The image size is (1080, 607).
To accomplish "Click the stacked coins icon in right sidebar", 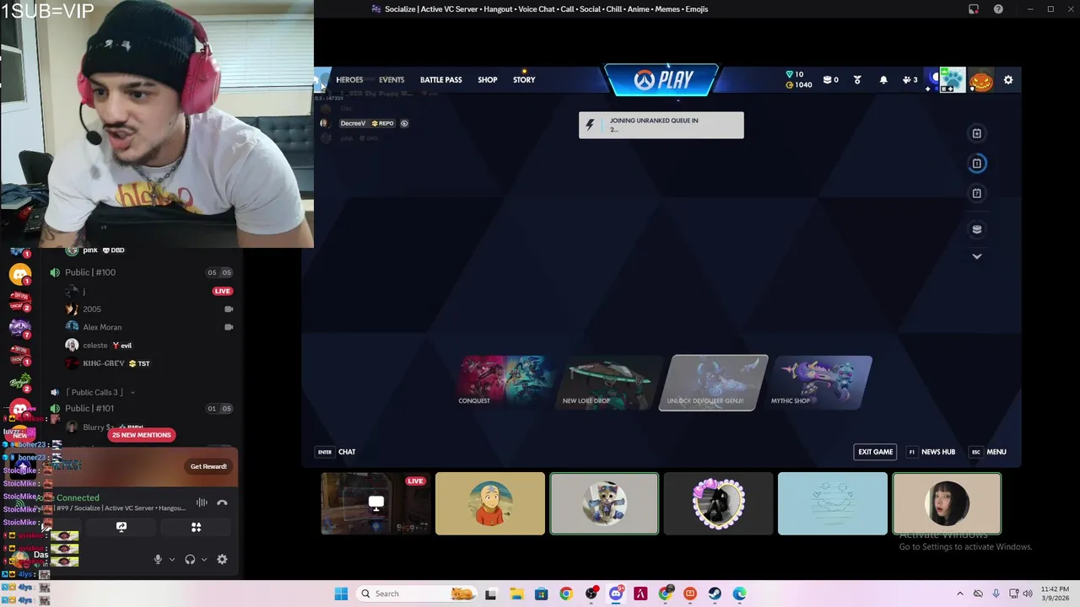I will tap(977, 228).
